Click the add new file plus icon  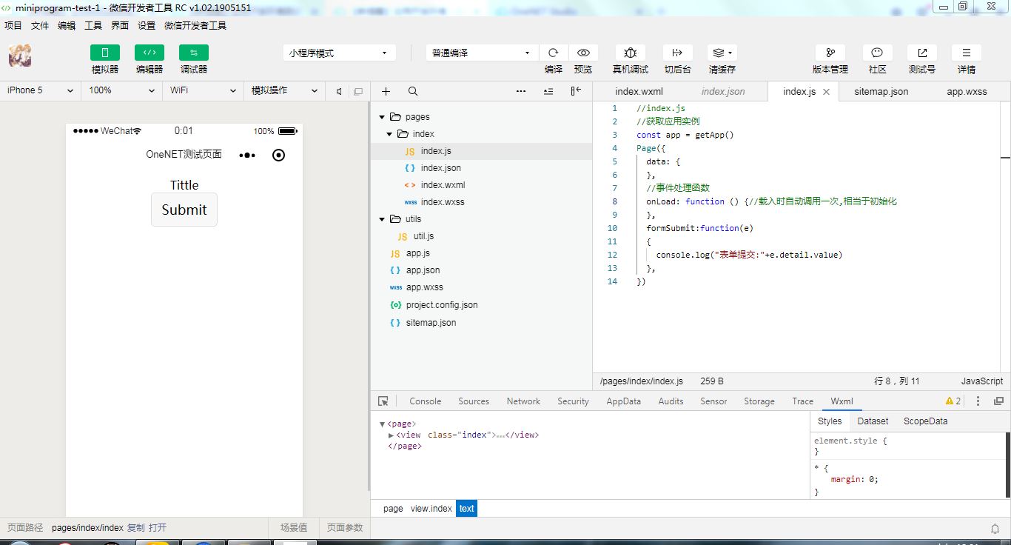pos(386,91)
